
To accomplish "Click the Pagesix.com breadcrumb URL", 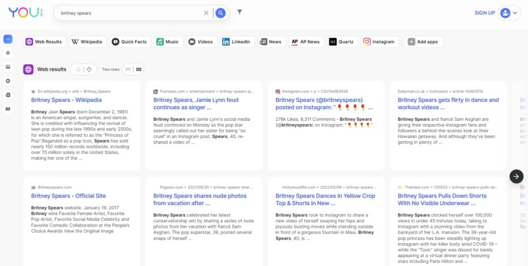I will point(206,188).
